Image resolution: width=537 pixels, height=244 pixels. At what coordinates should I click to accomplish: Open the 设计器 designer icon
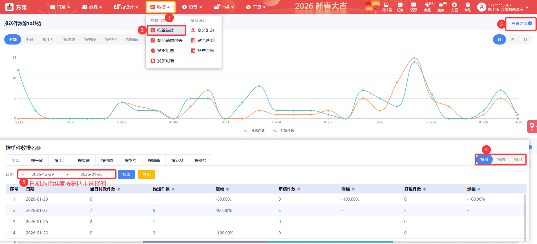point(386,7)
